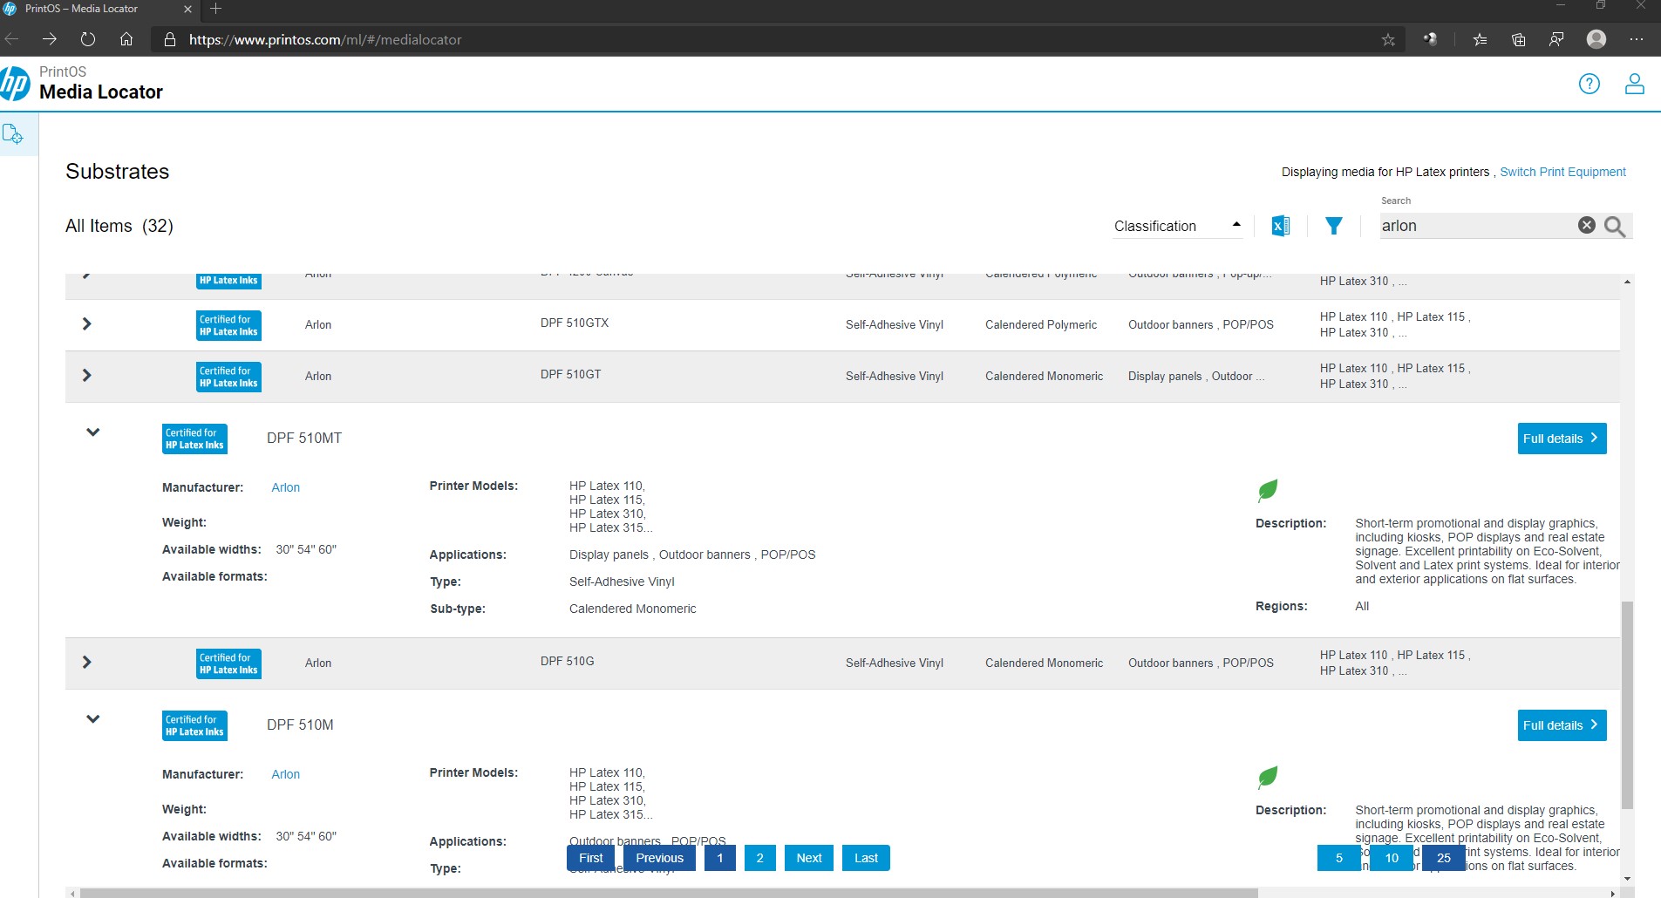Reload the page with refresh icon
1661x898 pixels.
click(88, 39)
